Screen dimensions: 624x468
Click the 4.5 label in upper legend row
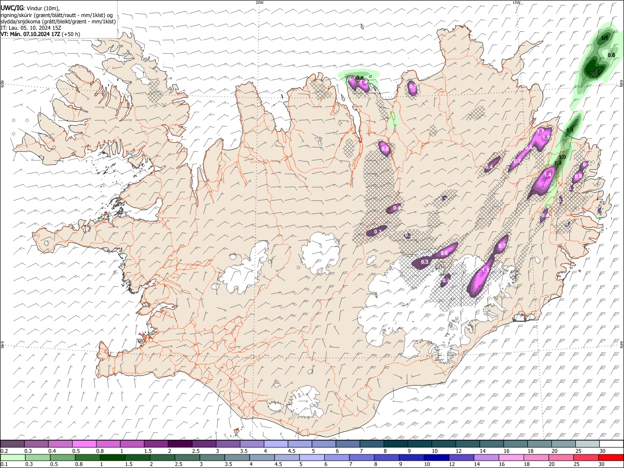click(x=292, y=451)
